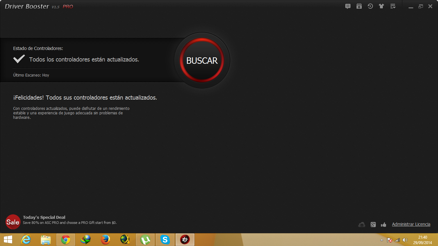
Task: Switch to uTorrent in taskbar
Action: tap(145, 240)
